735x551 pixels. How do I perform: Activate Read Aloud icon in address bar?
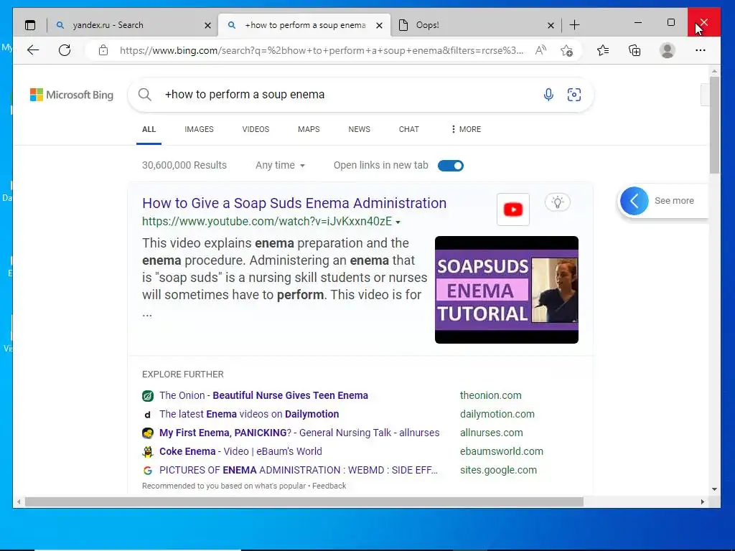(x=540, y=50)
